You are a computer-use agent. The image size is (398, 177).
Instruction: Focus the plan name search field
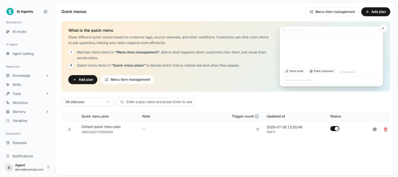156,102
